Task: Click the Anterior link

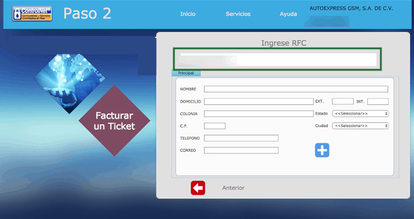Action: [x=234, y=188]
